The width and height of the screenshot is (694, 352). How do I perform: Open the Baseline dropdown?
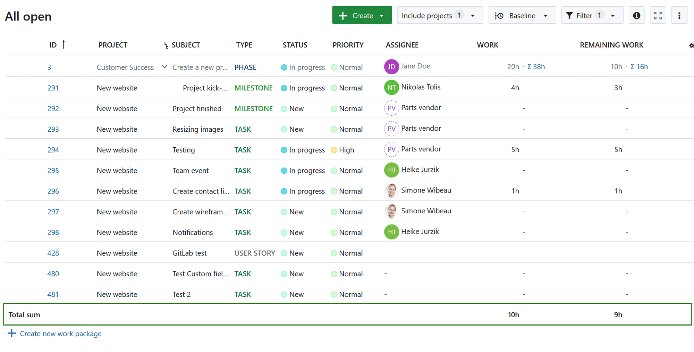tap(546, 15)
